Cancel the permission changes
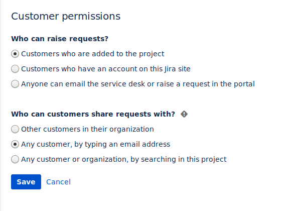This screenshot has width=295, height=211. coord(59,182)
